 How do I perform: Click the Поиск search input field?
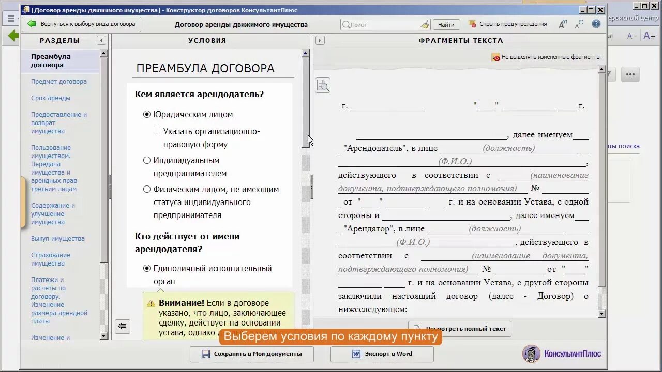[x=385, y=24]
